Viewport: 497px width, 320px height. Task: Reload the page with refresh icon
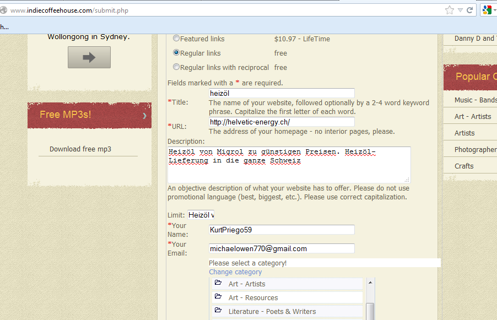pyautogui.click(x=470, y=10)
